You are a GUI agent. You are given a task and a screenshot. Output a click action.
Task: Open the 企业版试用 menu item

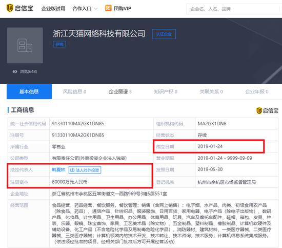(x=53, y=8)
